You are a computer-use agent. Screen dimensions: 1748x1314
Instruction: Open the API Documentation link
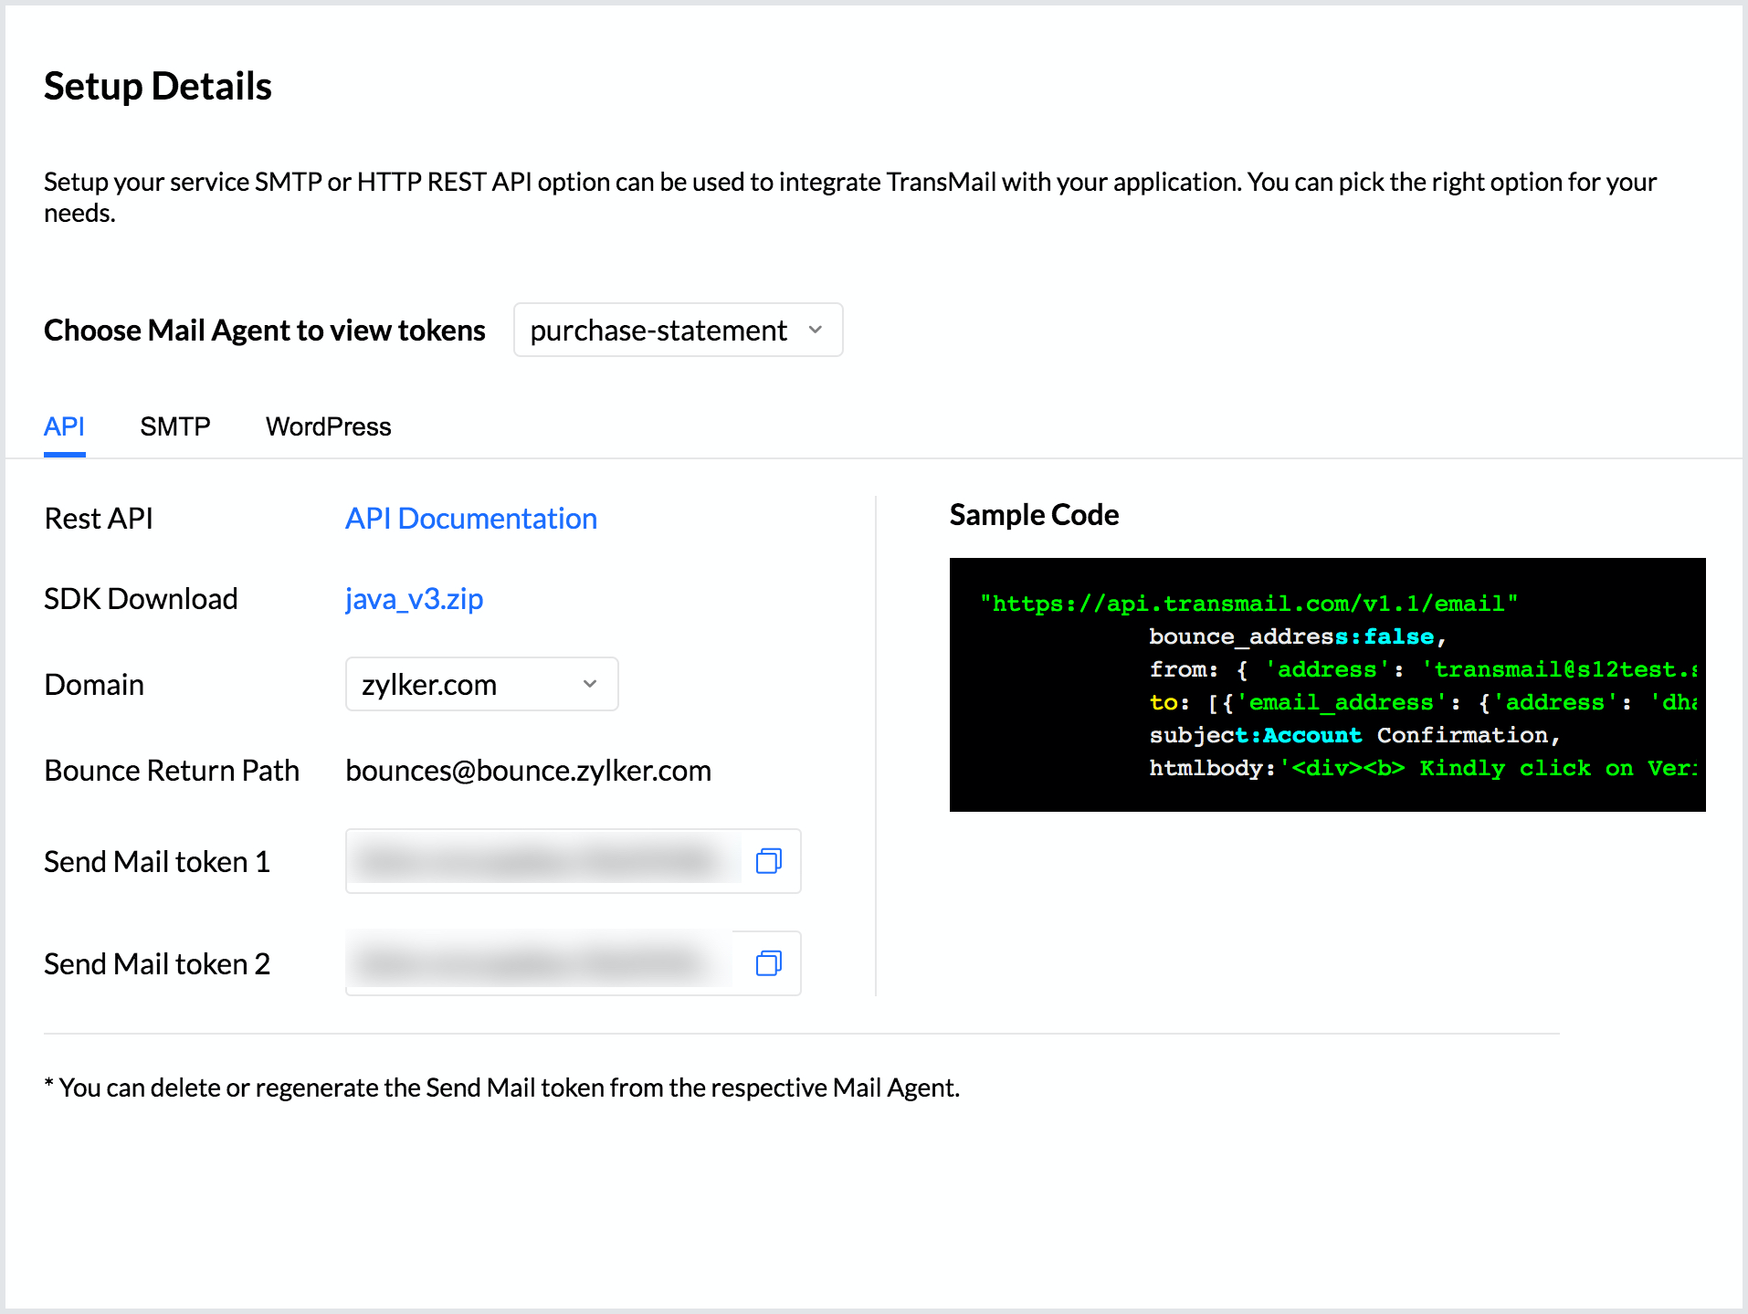[x=470, y=519]
